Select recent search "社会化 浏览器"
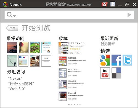138x108 pixels. [21, 84]
